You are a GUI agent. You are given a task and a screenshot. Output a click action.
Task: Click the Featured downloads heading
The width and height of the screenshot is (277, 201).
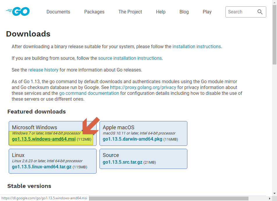click(37, 111)
